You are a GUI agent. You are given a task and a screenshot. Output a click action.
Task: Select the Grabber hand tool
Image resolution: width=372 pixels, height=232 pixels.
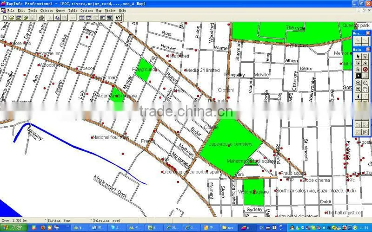tap(365, 90)
